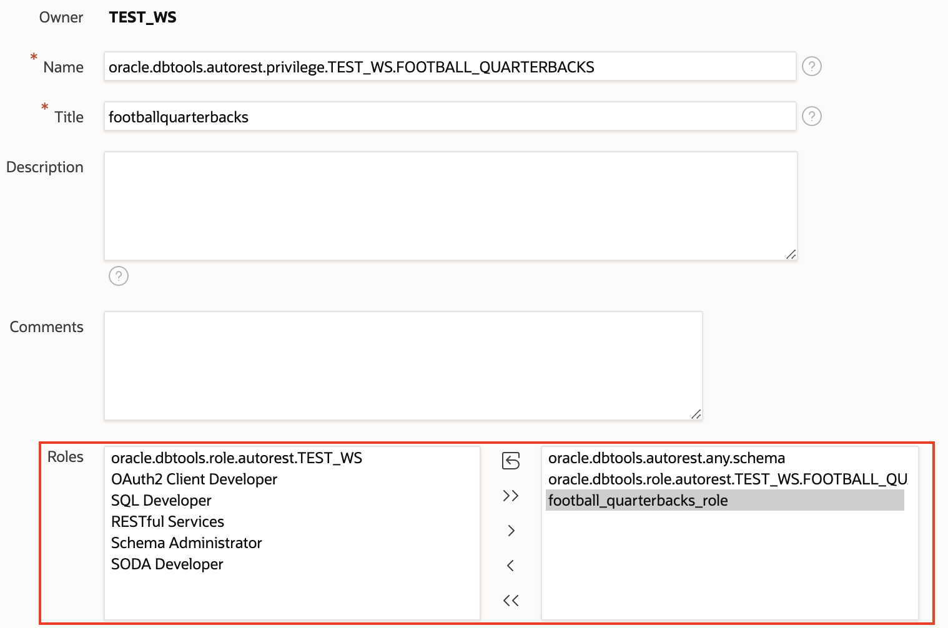
Task: Open help below the Description box
Action: pos(119,275)
